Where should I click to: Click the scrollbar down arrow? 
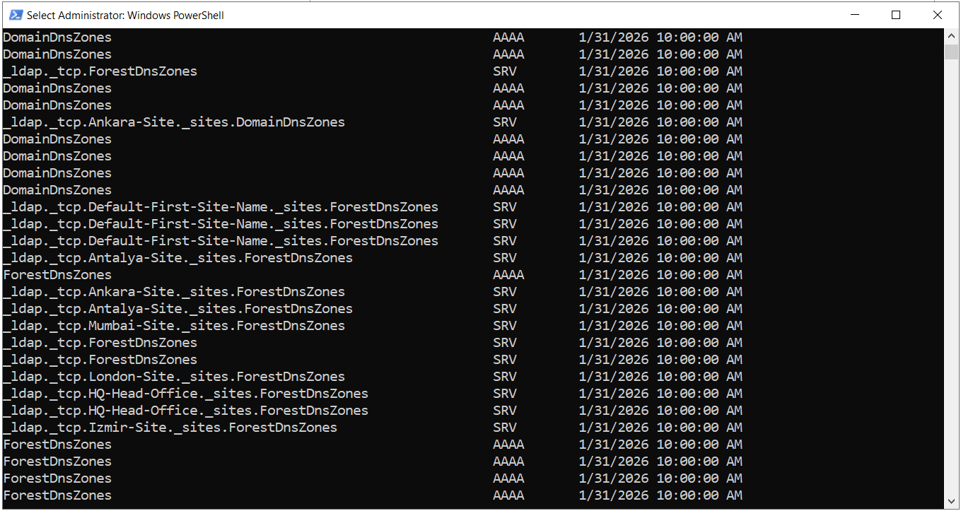coord(952,501)
